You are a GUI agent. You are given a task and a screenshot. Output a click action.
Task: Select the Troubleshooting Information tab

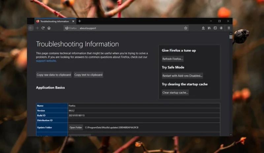click(55, 21)
